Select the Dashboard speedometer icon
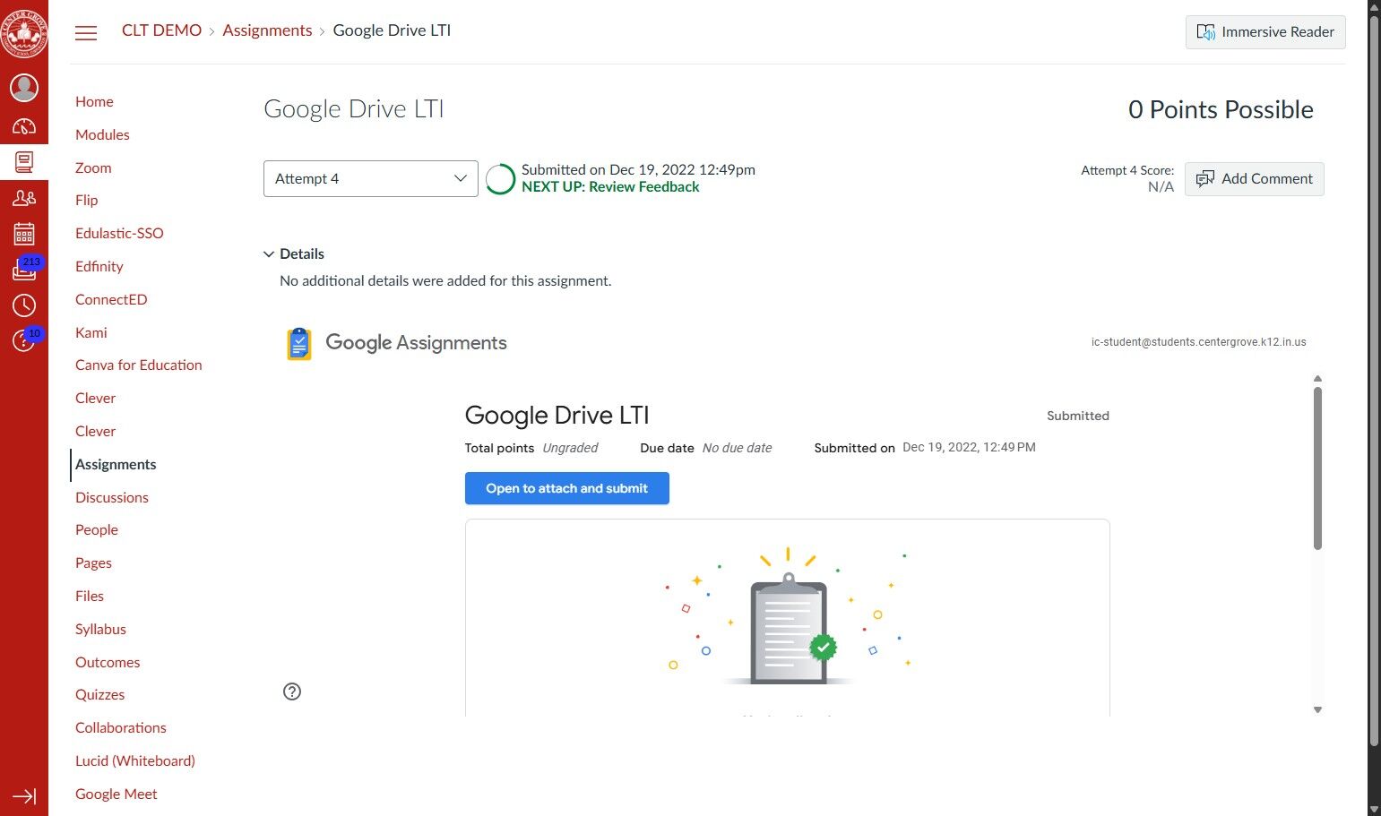This screenshot has width=1381, height=816. (24, 125)
